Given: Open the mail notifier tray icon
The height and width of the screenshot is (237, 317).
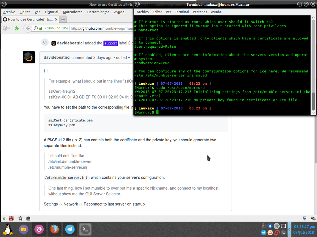Looking at the screenshot, I should (x=270, y=233).
